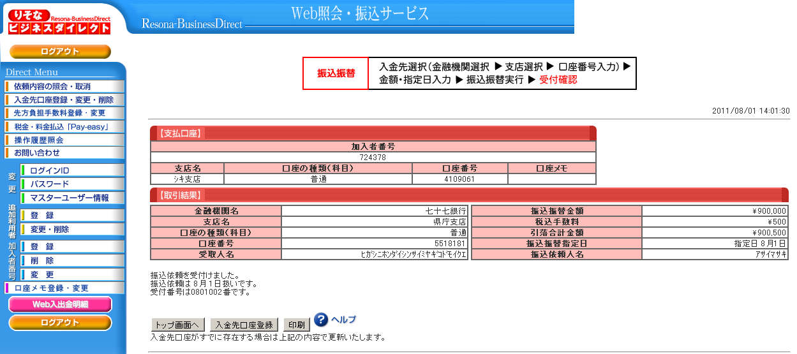
Task: Click the top orange ログアウト button
Action: (x=60, y=52)
